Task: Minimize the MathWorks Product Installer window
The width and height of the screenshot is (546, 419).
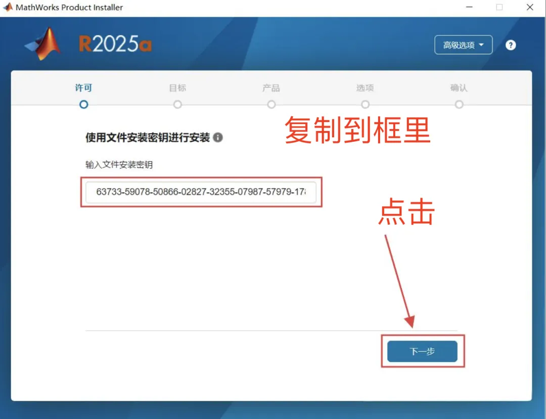Action: click(x=469, y=7)
